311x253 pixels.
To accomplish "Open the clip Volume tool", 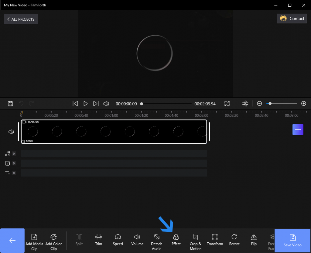I will [x=137, y=240].
